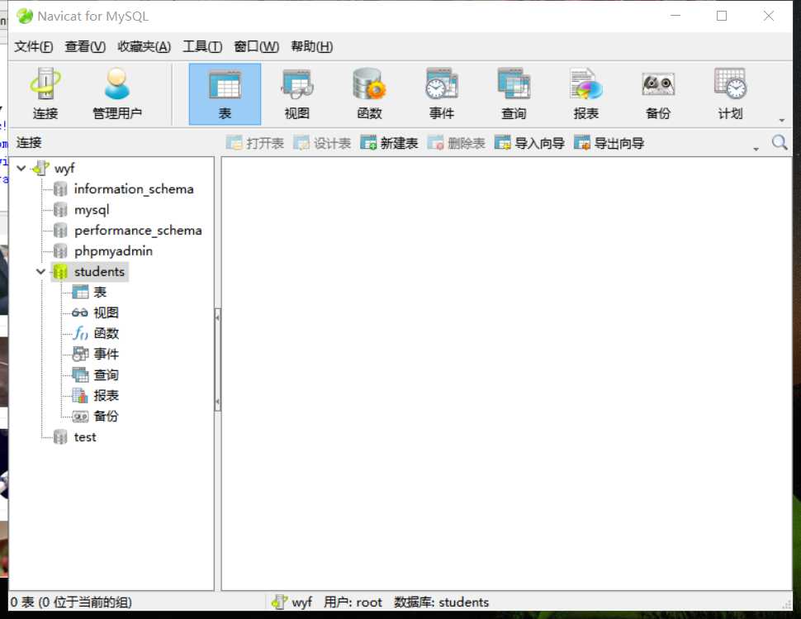This screenshot has height=619, width=801.
Task: Open 事件 (Event) from the main toolbar
Action: pyautogui.click(x=441, y=94)
